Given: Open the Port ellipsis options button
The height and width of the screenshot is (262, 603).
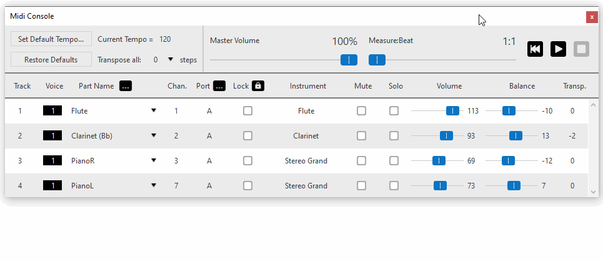Looking at the screenshot, I should pyautogui.click(x=219, y=86).
